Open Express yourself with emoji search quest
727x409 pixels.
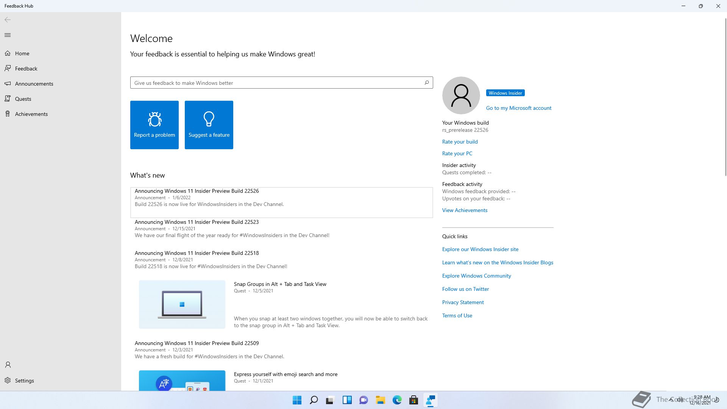[285, 374]
